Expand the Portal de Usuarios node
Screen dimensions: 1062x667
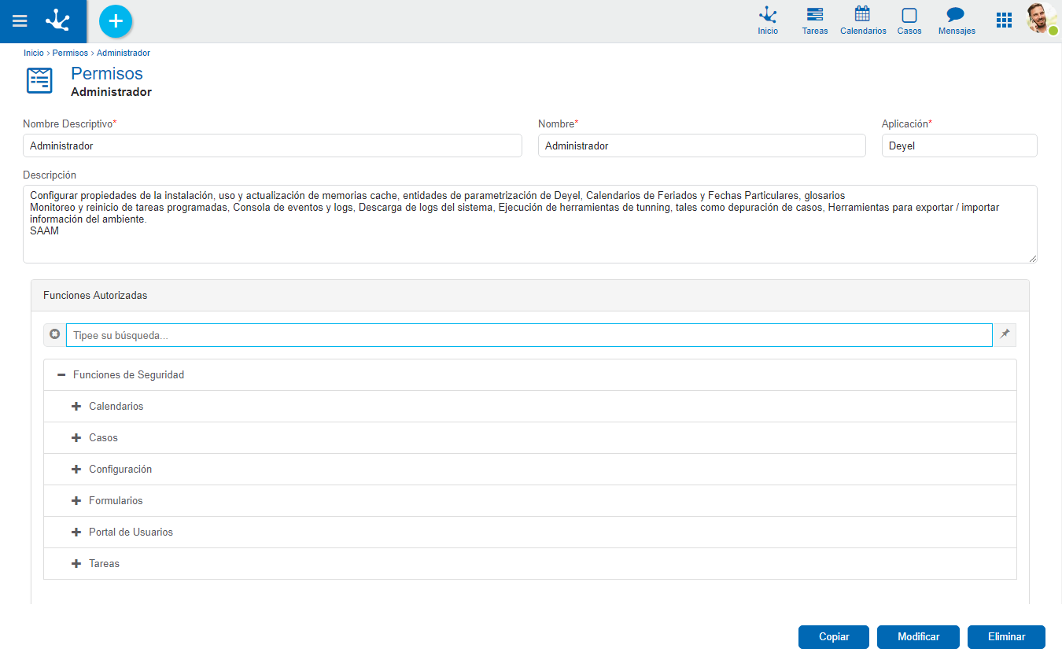76,532
